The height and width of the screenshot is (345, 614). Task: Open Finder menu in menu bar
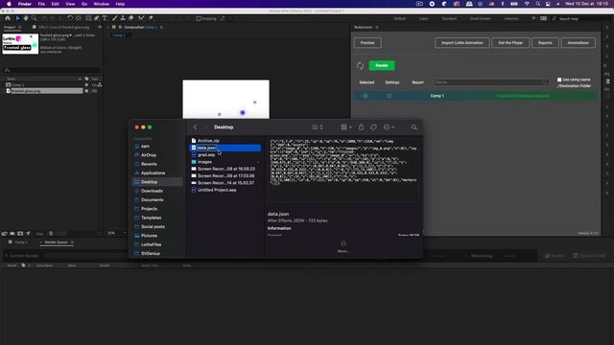pyautogui.click(x=25, y=4)
